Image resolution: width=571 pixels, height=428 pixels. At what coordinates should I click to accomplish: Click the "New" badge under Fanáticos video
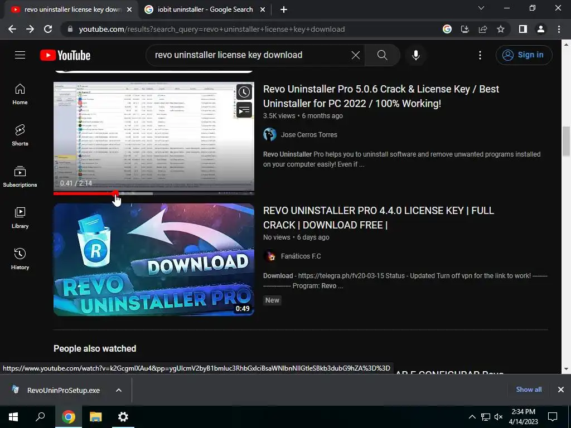tap(272, 300)
